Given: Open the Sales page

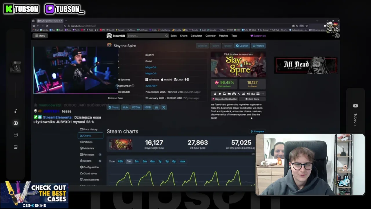Looking at the screenshot, I should 174,36.
